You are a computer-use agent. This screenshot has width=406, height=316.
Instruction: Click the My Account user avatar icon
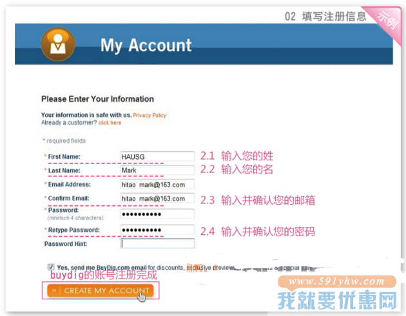(58, 44)
